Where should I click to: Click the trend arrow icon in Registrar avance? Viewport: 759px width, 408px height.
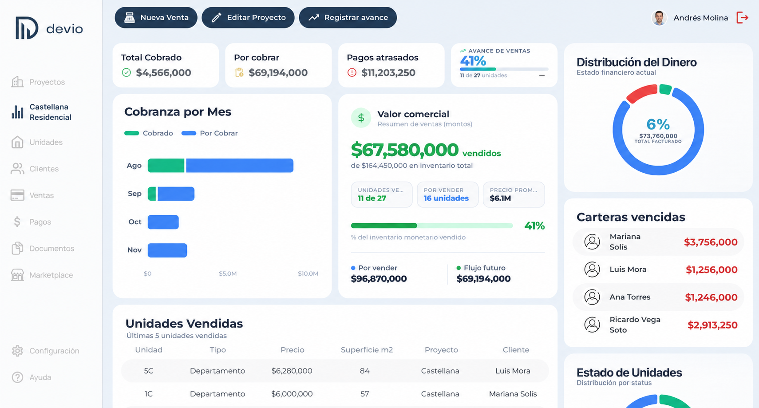[314, 18]
